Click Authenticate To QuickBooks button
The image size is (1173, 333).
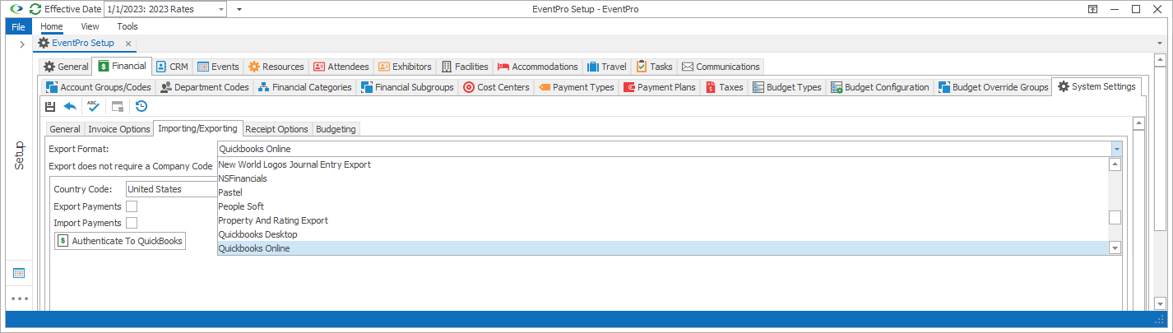pyautogui.click(x=119, y=241)
